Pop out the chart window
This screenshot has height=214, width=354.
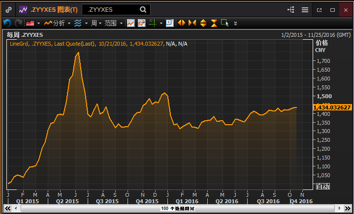coord(319,10)
